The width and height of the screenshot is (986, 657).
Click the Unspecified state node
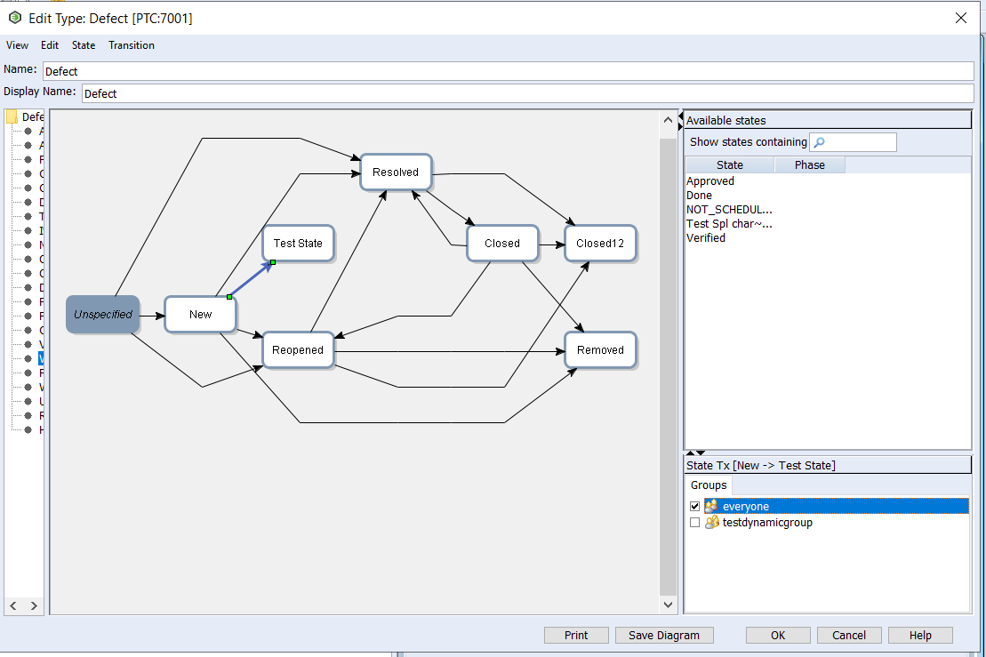103,314
